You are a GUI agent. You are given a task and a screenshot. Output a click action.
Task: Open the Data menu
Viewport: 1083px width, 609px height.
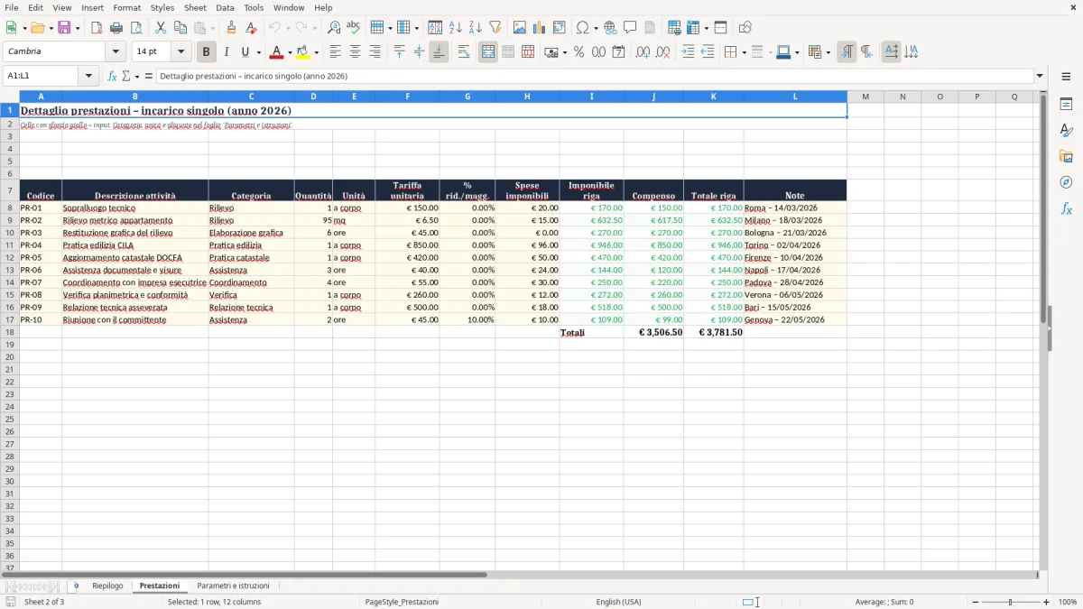click(x=225, y=7)
